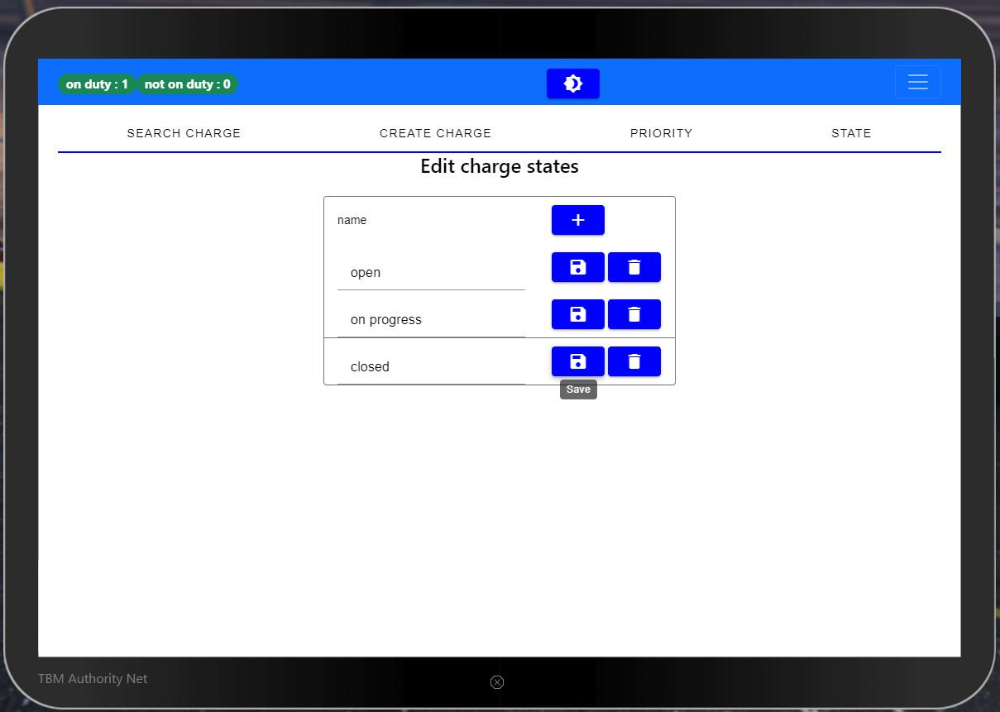Edit the 'closed' name field
Viewport: 1000px width, 712px height.
[x=431, y=366]
